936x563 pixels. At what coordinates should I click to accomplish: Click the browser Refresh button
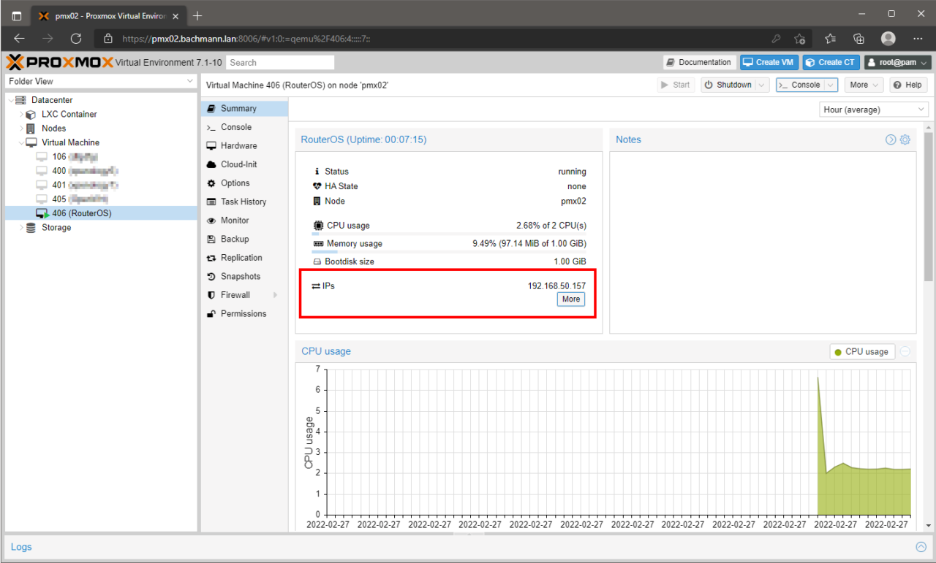(76, 39)
